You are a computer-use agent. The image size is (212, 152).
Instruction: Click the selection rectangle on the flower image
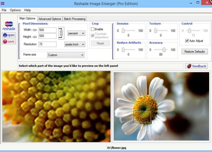142,117
